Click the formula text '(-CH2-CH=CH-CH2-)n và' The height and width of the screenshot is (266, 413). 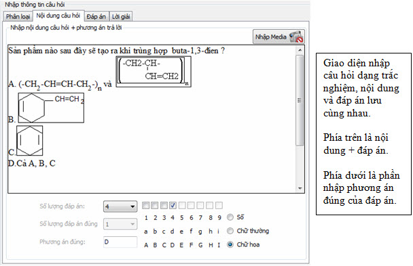pyautogui.click(x=65, y=85)
